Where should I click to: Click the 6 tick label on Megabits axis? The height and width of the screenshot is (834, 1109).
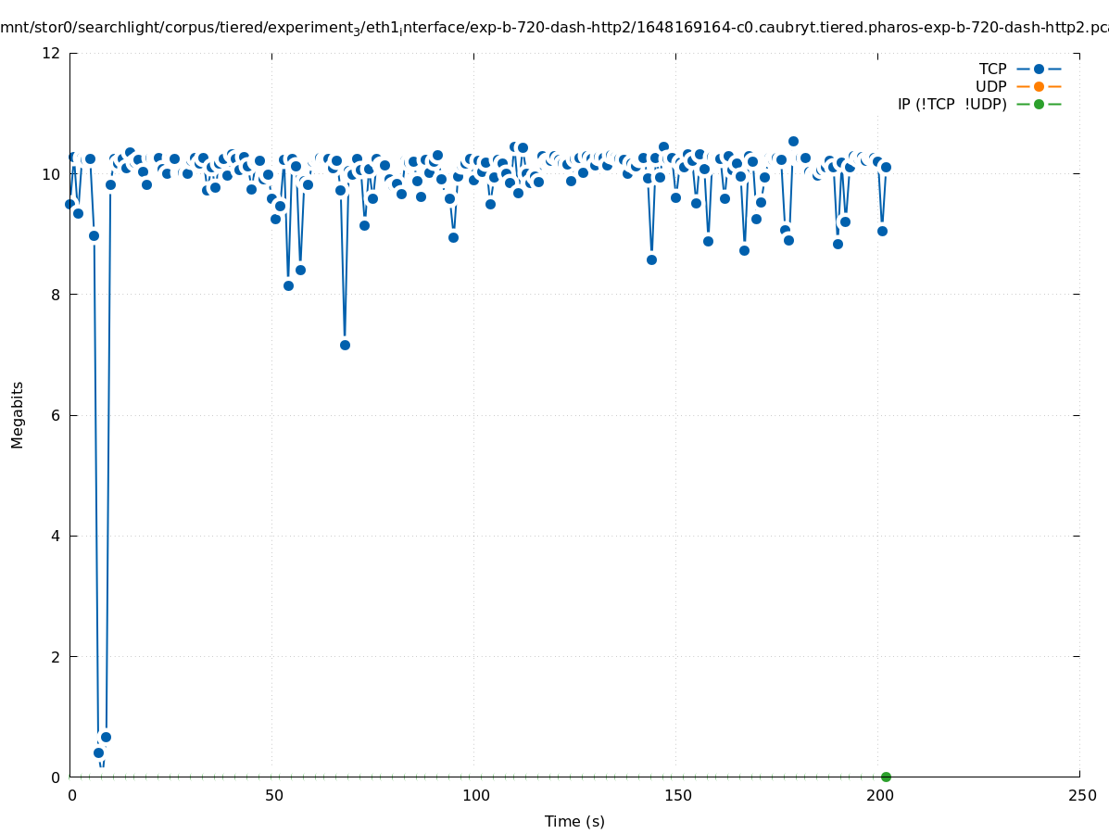click(57, 415)
